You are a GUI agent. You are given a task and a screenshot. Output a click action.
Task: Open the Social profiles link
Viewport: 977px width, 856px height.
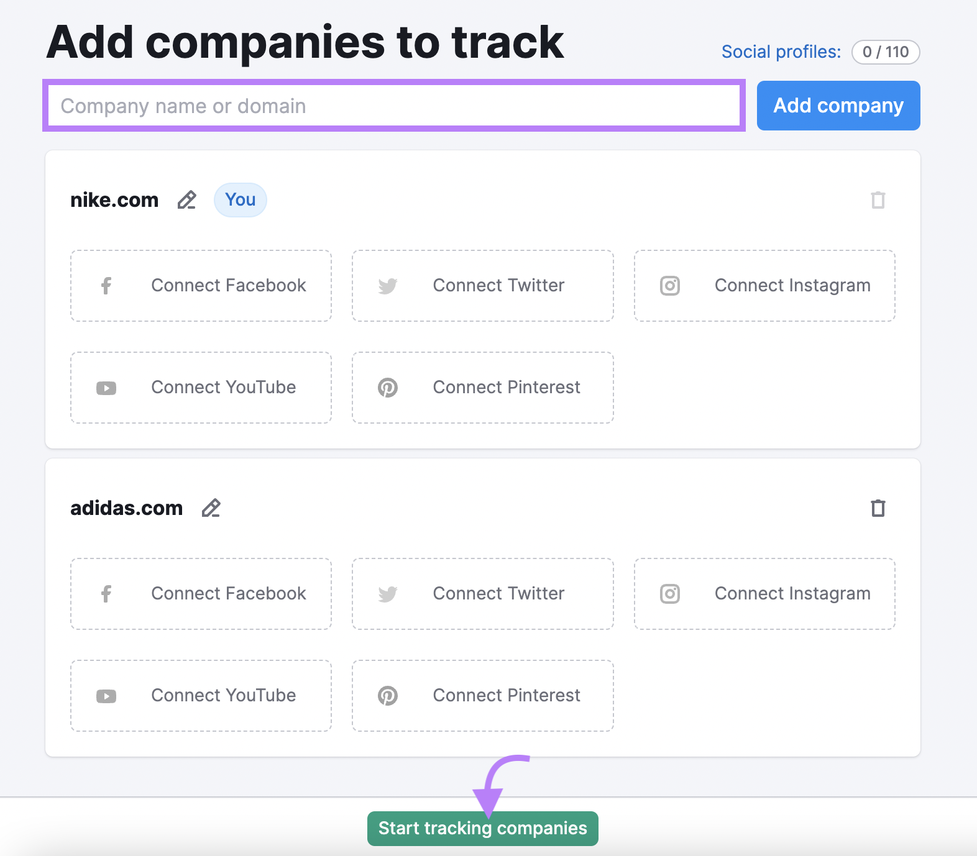781,52
